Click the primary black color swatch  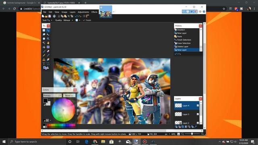(45, 101)
